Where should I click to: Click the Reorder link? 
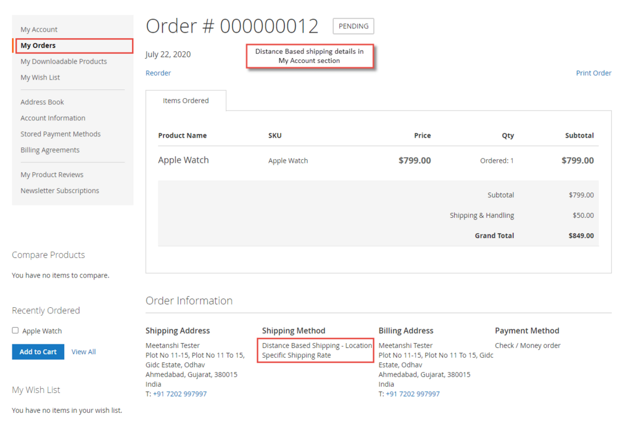158,73
